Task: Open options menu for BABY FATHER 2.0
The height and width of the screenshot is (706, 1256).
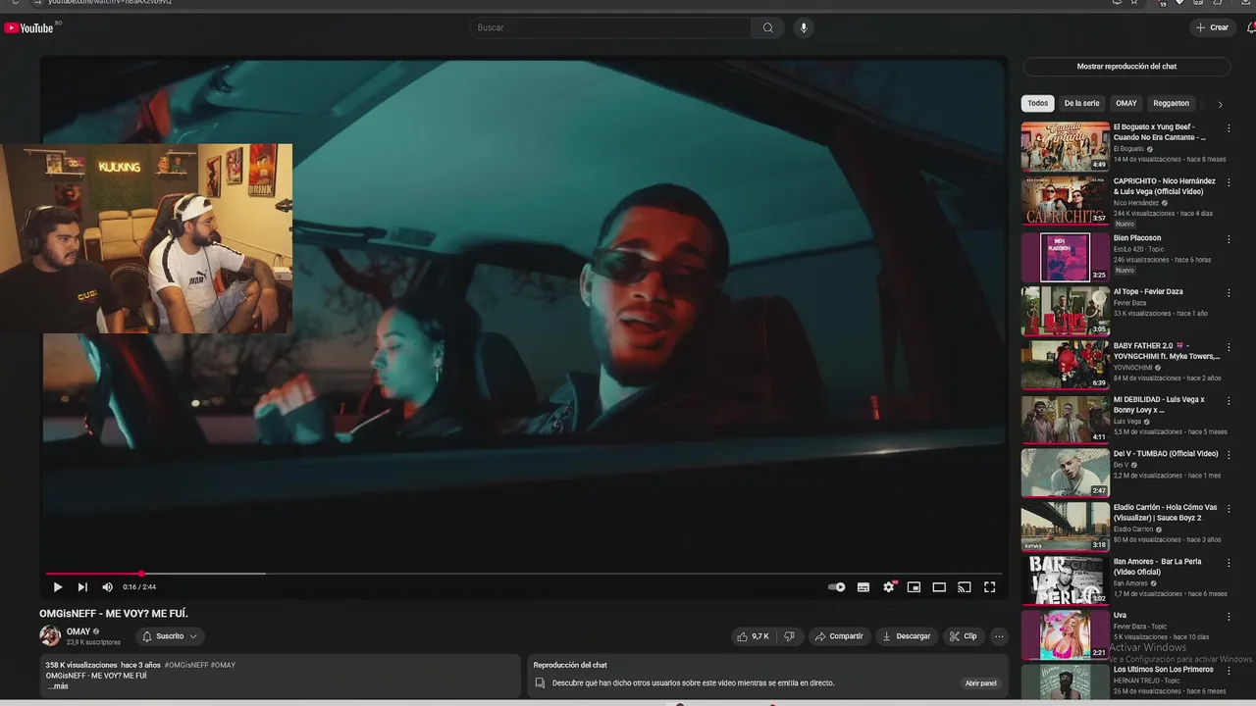Action: click(x=1228, y=347)
